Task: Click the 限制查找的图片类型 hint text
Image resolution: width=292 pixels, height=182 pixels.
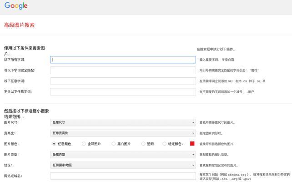Action: coord(214,155)
